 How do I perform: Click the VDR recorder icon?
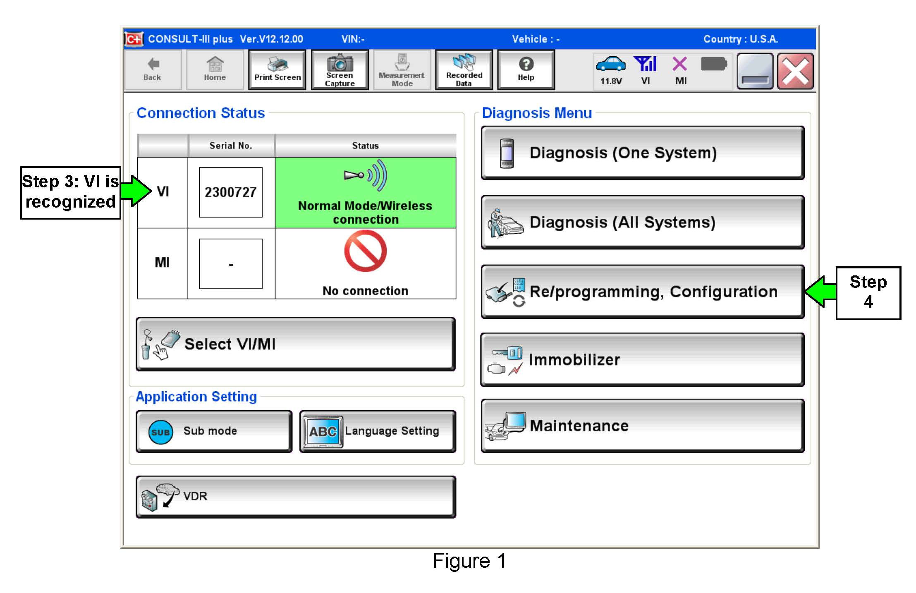(160, 497)
